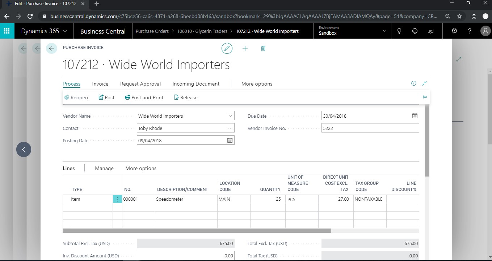Expand the background page with diagonal arrows
Viewport: 492px width, 261px height.
(459, 59)
